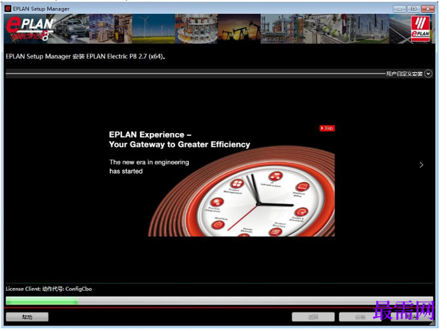Expand the 用户自定义安装 circular arrow
The width and height of the screenshot is (447, 331).
click(x=428, y=73)
